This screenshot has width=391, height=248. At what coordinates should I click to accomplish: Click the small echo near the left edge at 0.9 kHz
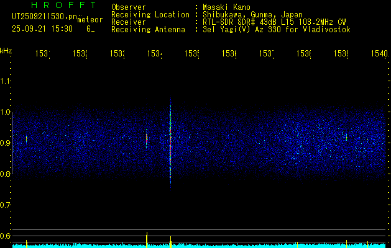click(27, 139)
